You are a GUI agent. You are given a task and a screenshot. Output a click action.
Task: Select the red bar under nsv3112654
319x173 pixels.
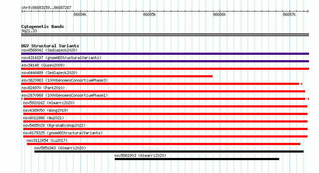(x=163, y=144)
